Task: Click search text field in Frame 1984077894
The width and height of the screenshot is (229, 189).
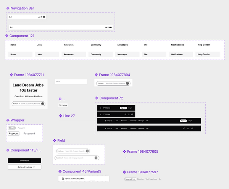Action: click(x=115, y=83)
